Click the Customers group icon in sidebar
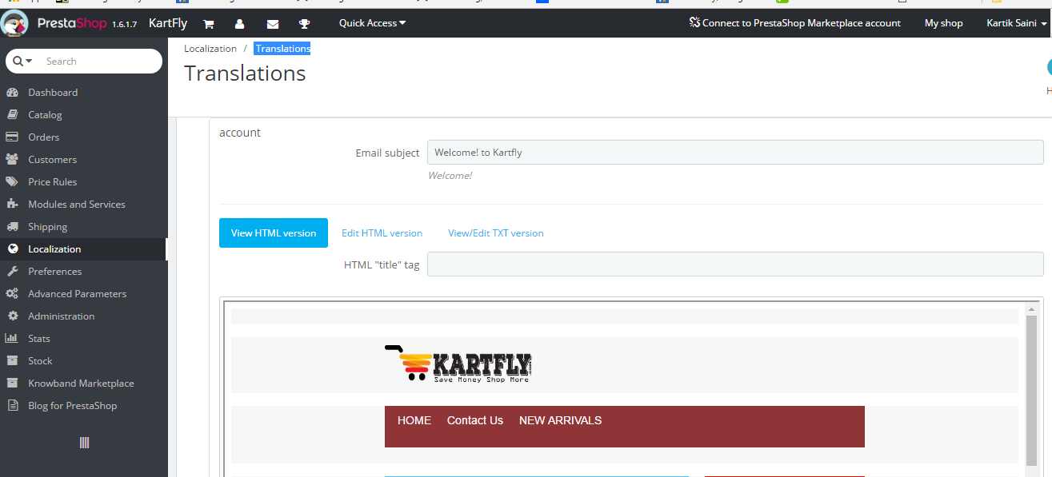This screenshot has width=1052, height=477. 12,160
